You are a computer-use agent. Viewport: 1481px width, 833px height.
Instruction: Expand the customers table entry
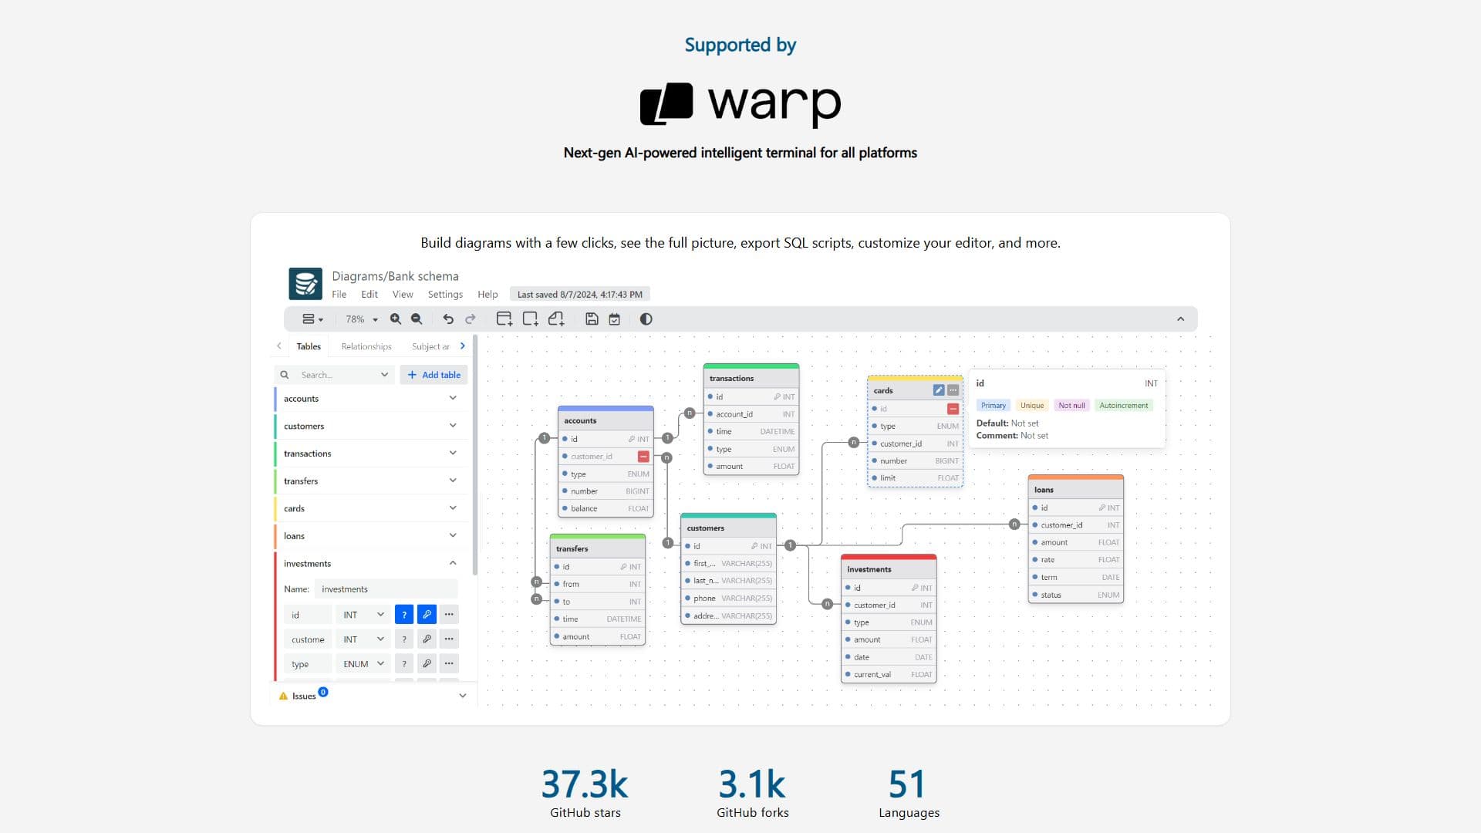tap(453, 426)
